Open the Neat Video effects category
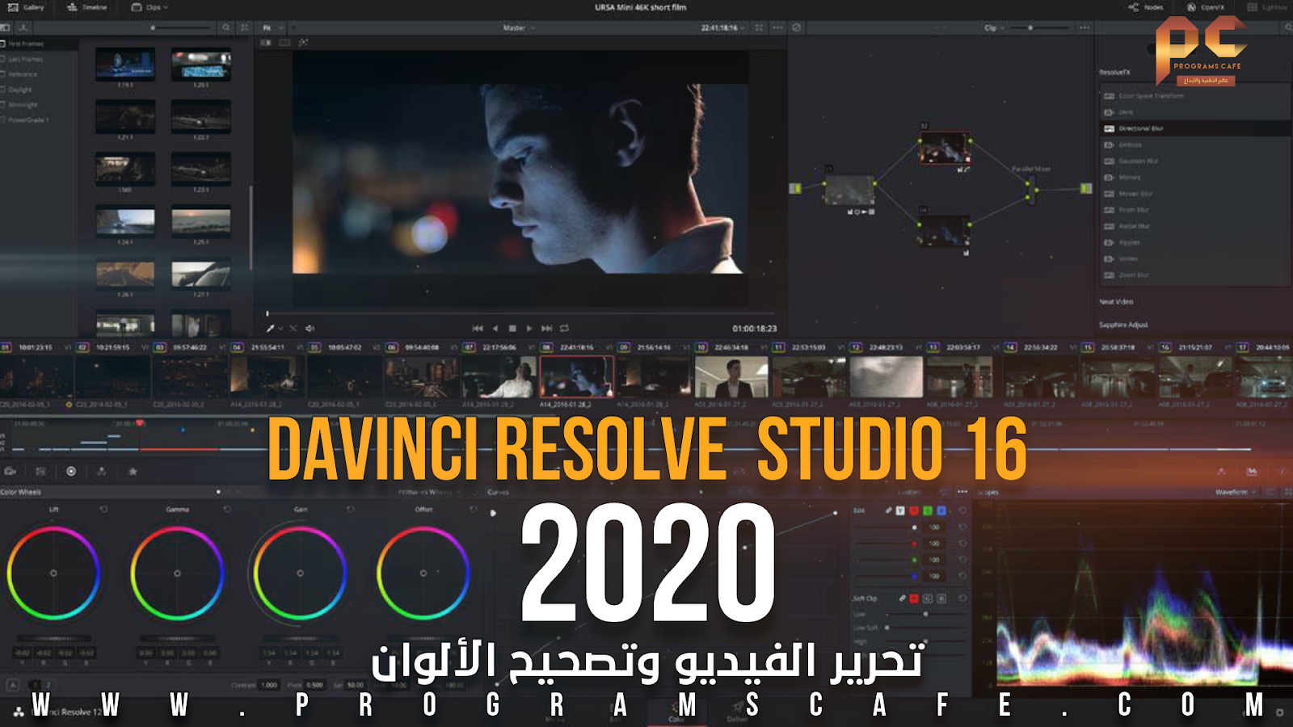The image size is (1293, 727). tap(1116, 302)
